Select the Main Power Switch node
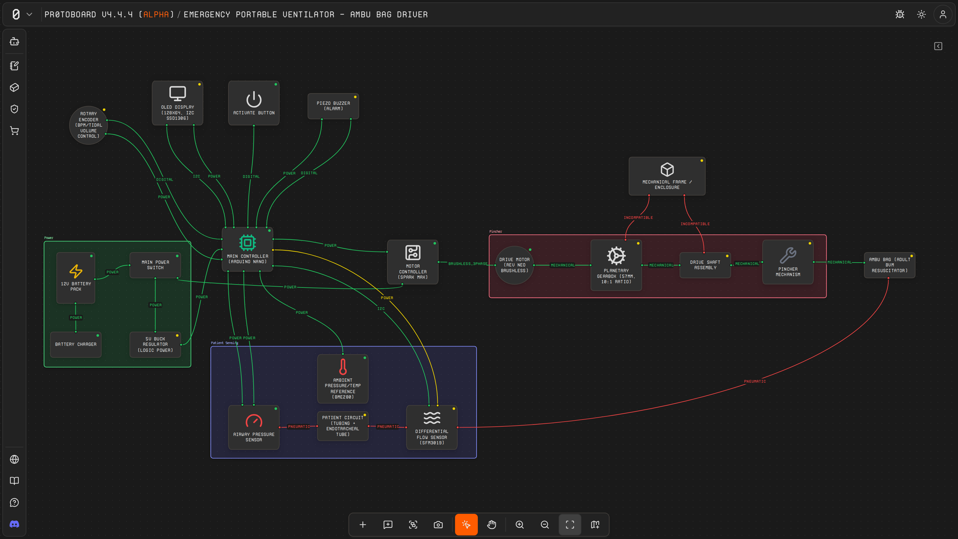 click(x=155, y=265)
